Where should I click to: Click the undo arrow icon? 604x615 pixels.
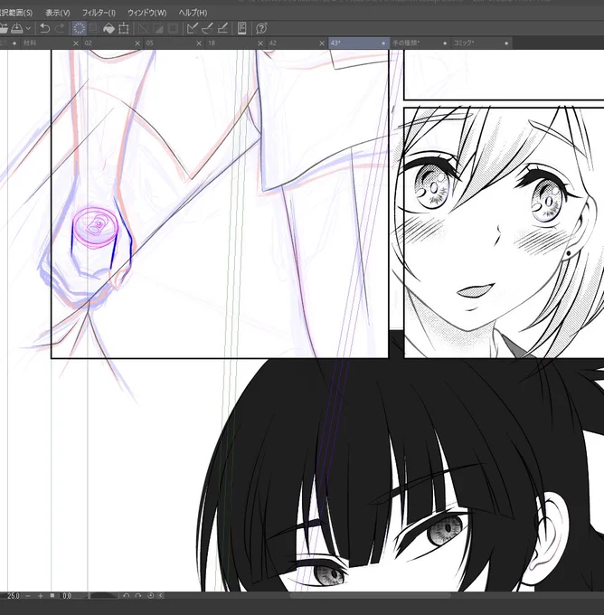[x=45, y=29]
